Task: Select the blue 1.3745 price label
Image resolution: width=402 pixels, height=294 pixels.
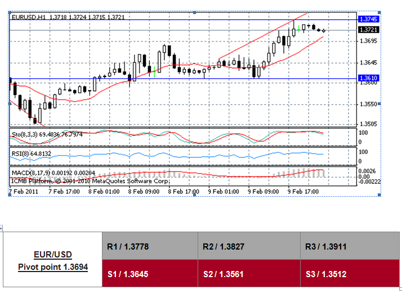Action: pos(368,19)
